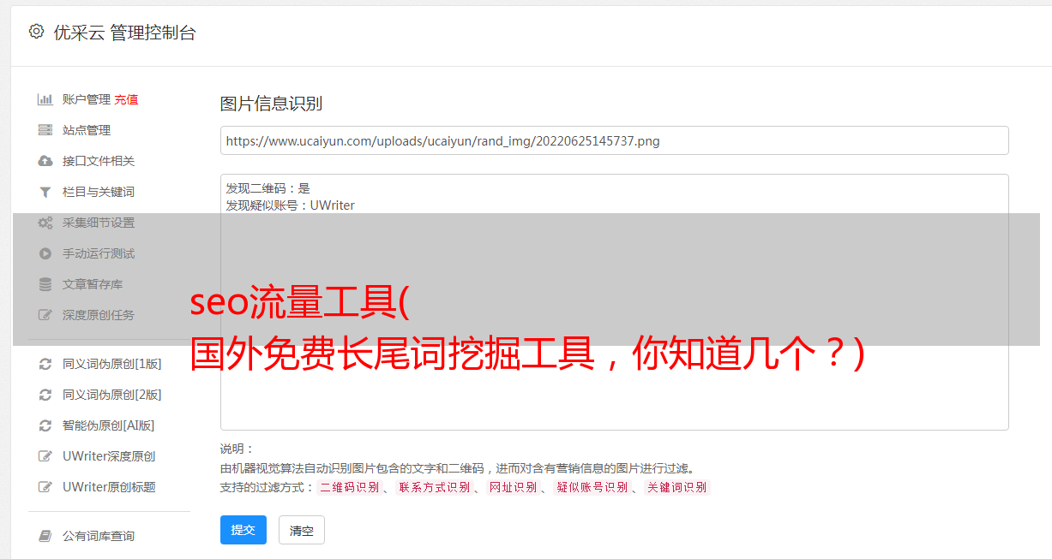This screenshot has width=1052, height=559.
Task: Click the gear icon beside 优采云 管理控制台
Action: pos(36,32)
